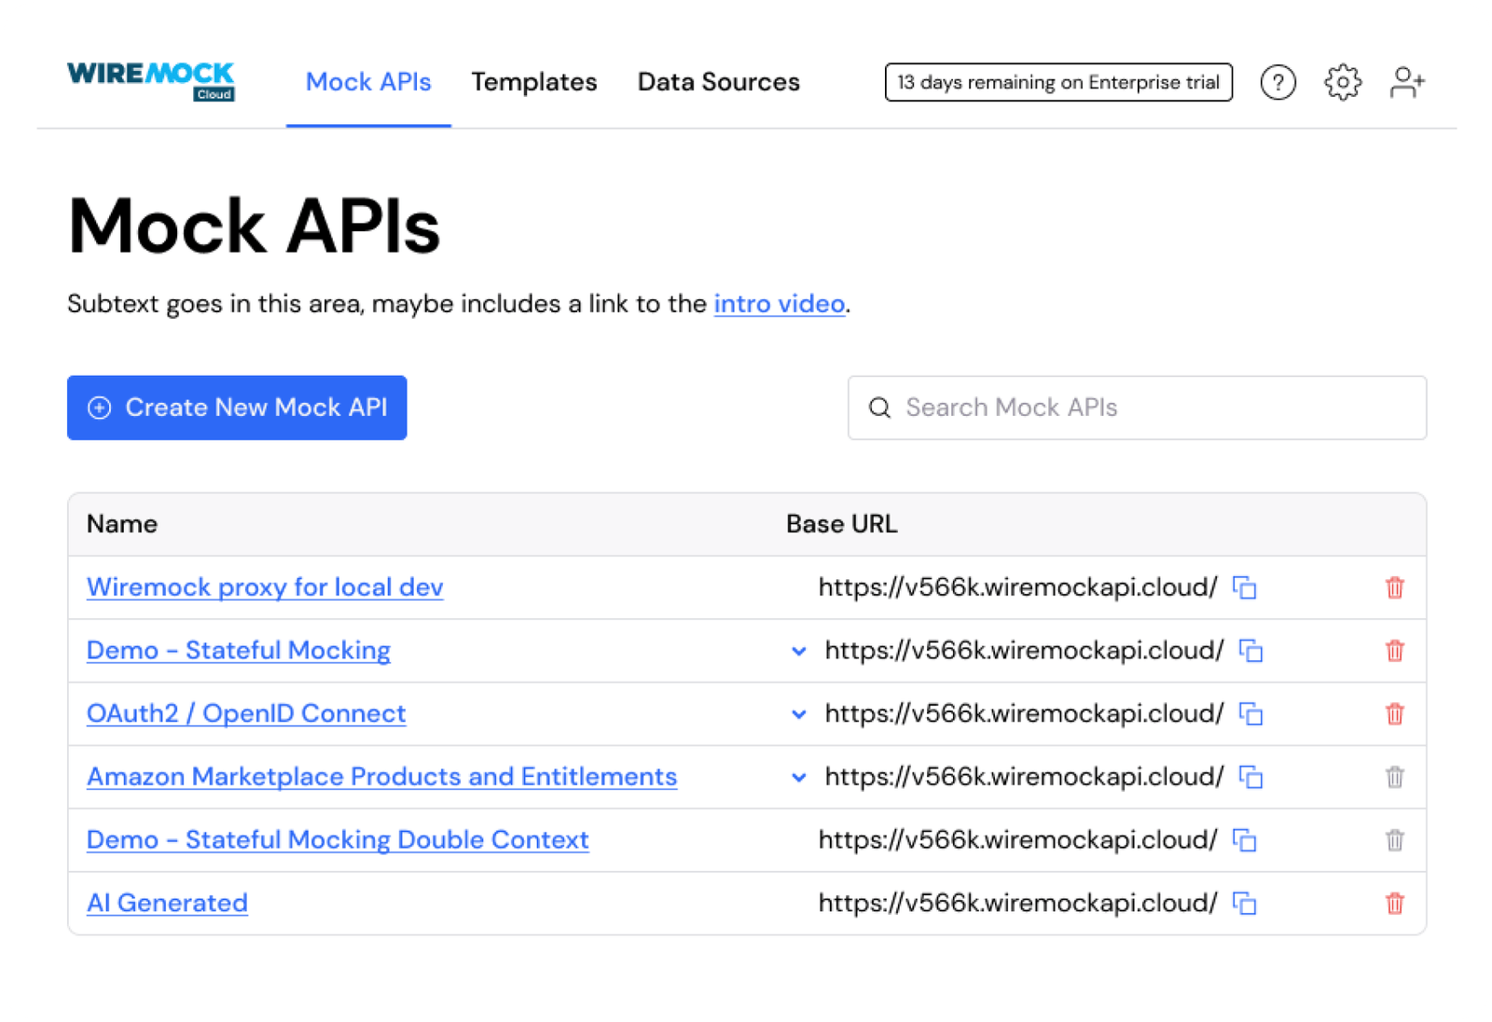Click the search magnifier icon

(x=879, y=407)
